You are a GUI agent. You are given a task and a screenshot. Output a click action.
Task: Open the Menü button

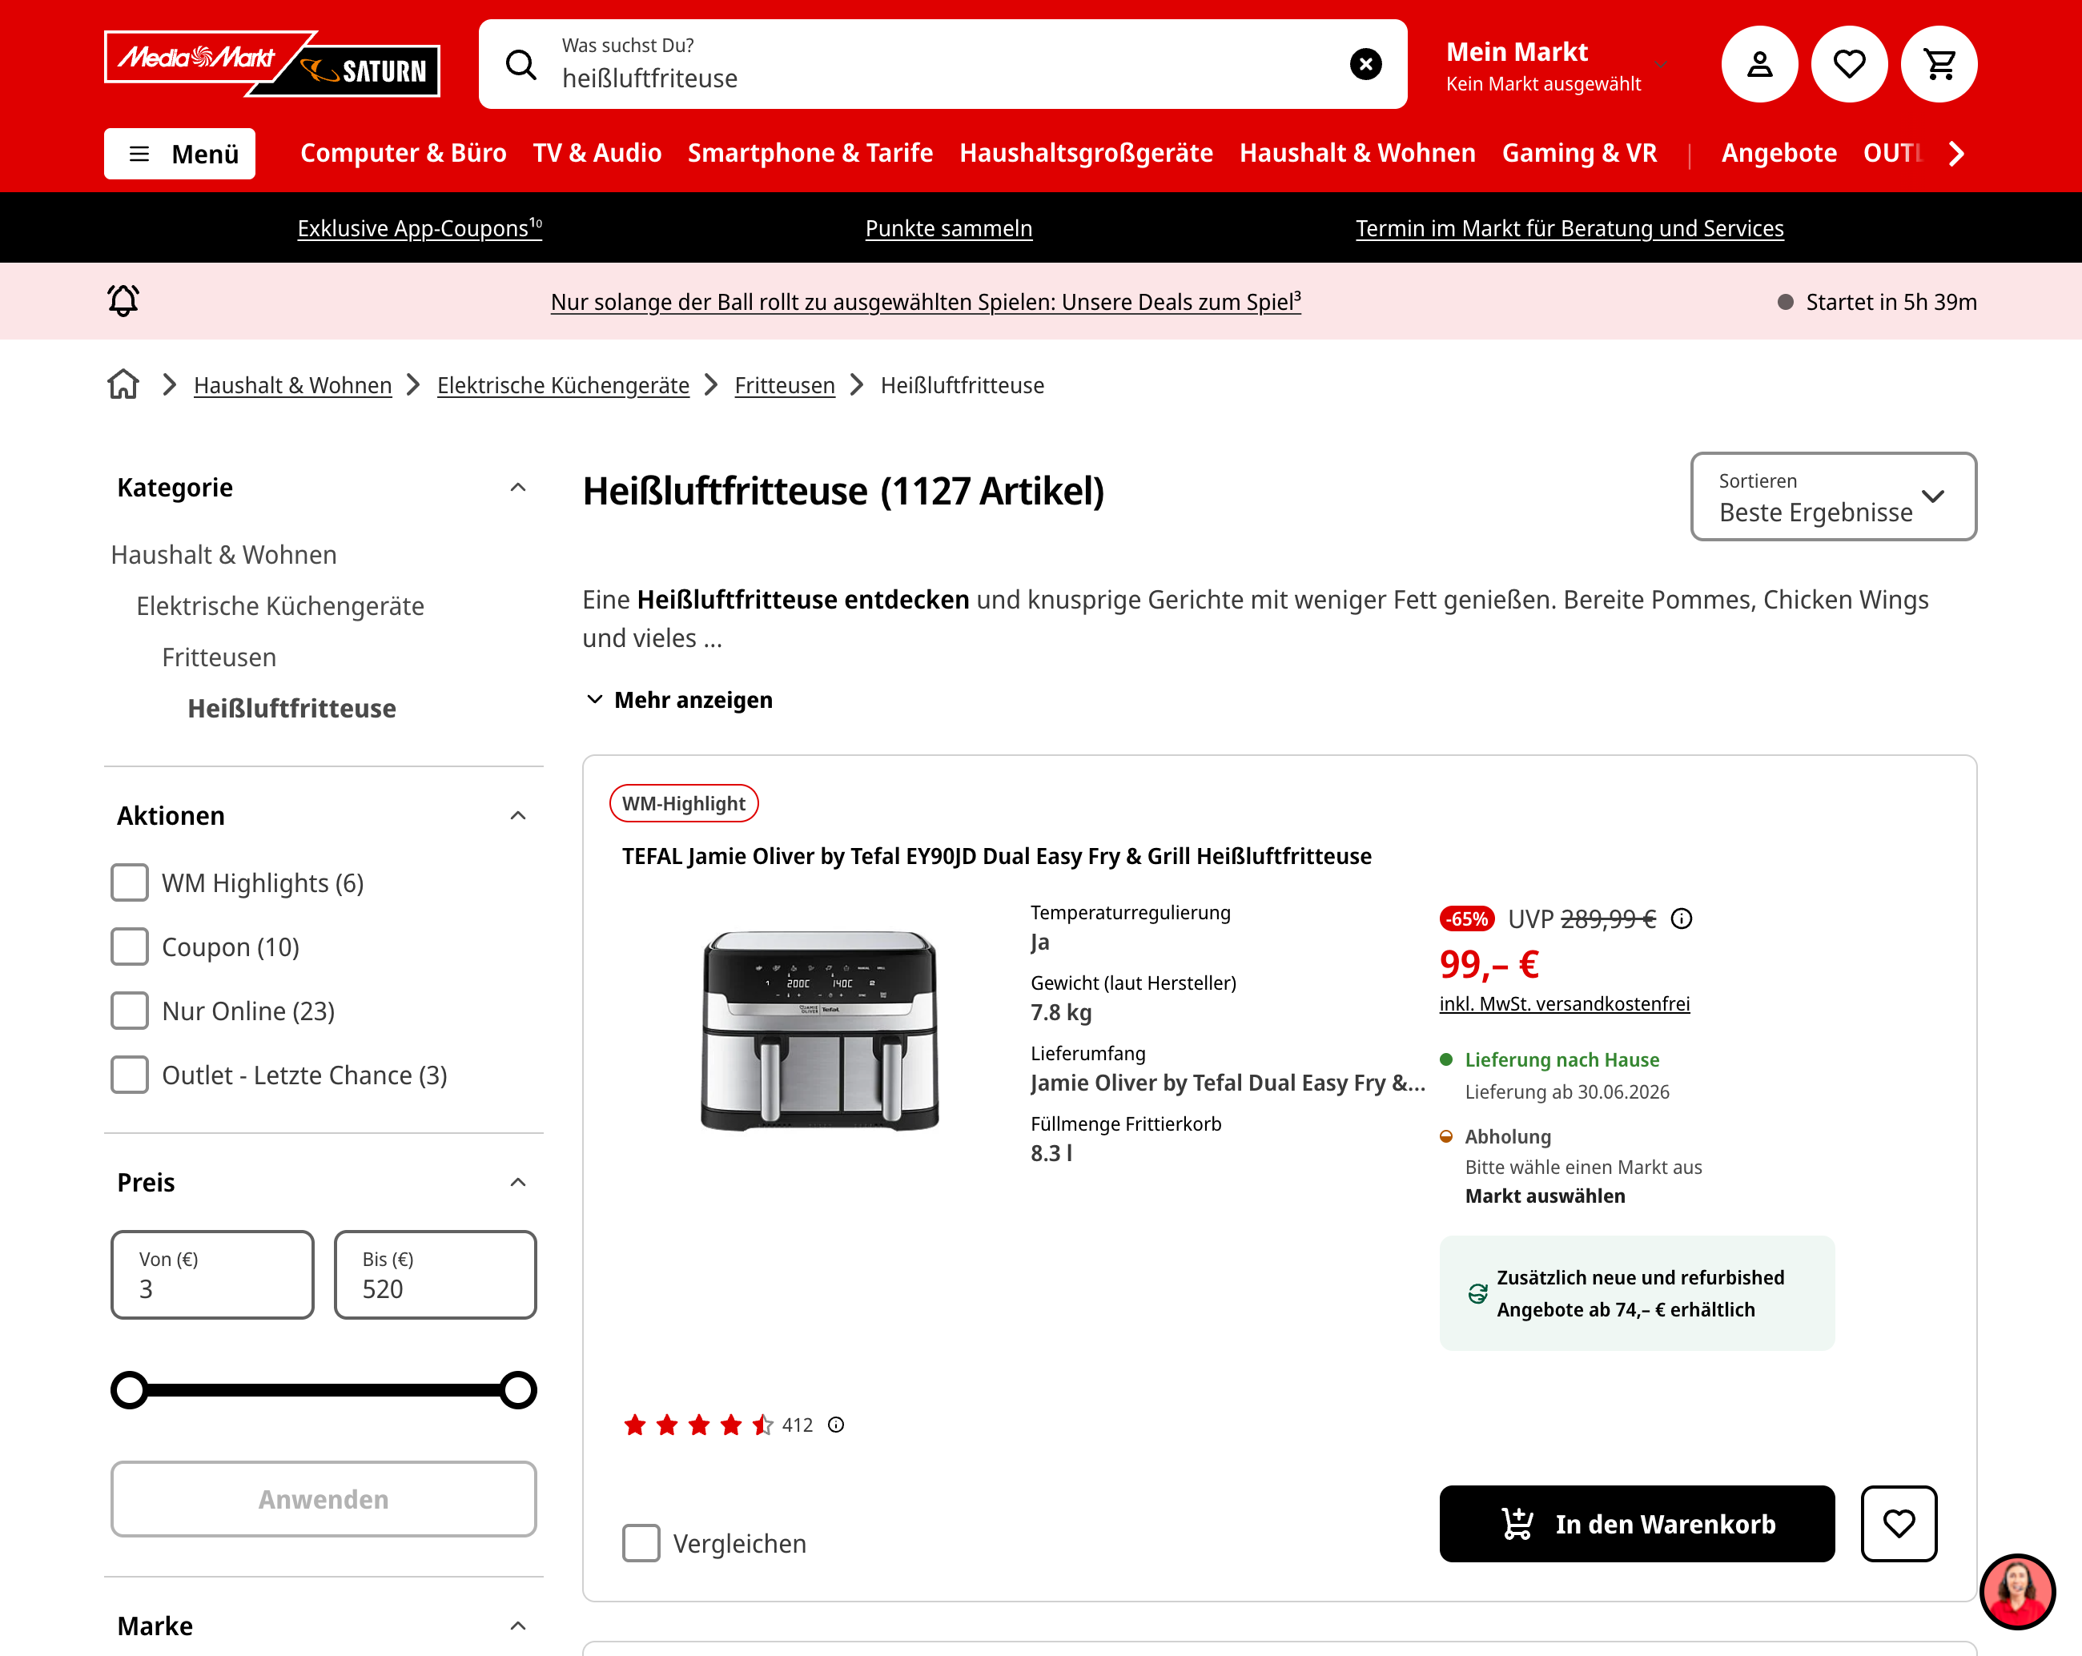tap(179, 154)
